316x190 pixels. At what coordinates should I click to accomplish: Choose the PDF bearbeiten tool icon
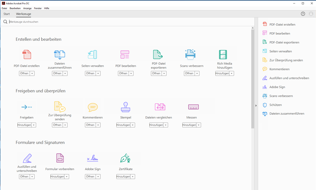[125, 54]
